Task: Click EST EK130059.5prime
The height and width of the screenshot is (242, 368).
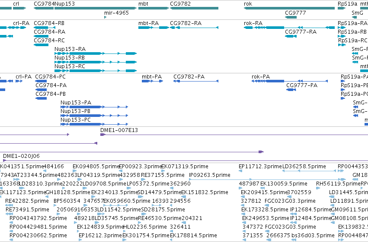Action: pyautogui.click(x=284, y=184)
